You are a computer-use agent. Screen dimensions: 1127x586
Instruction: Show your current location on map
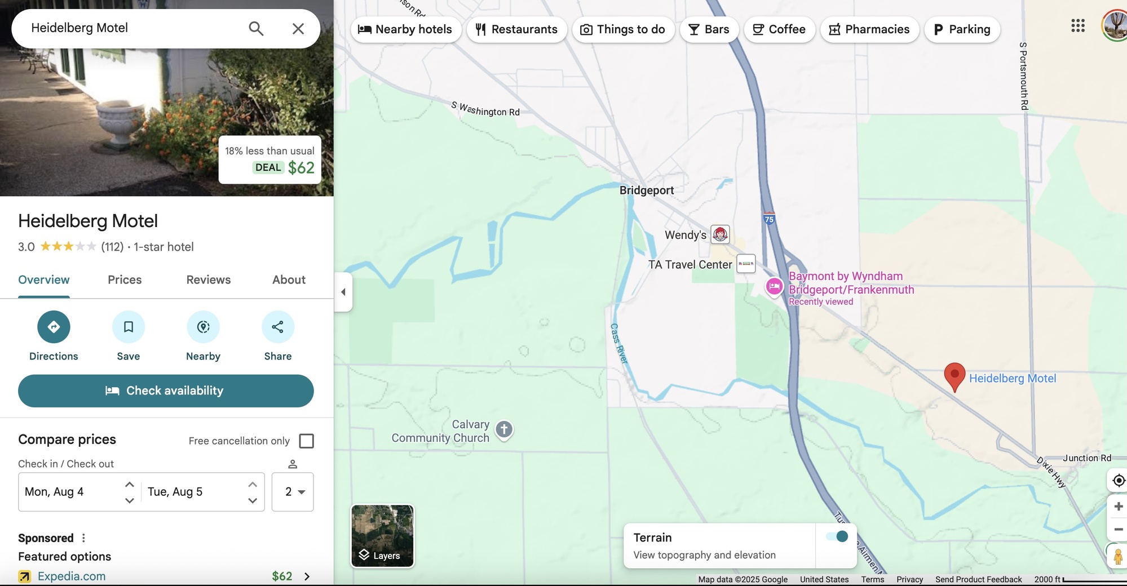[x=1119, y=481]
